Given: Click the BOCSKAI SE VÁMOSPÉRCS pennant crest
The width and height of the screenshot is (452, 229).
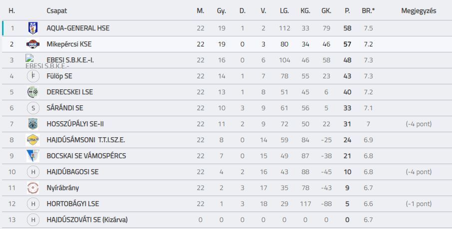Looking at the screenshot, I should (32, 156).
